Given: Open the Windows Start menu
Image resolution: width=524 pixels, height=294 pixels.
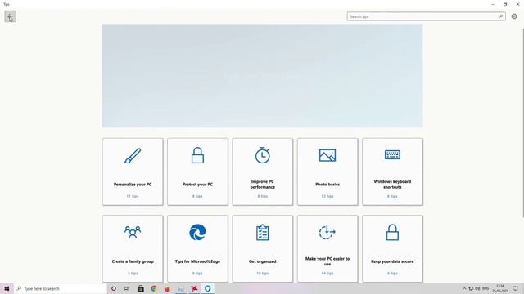Looking at the screenshot, I should 7,288.
